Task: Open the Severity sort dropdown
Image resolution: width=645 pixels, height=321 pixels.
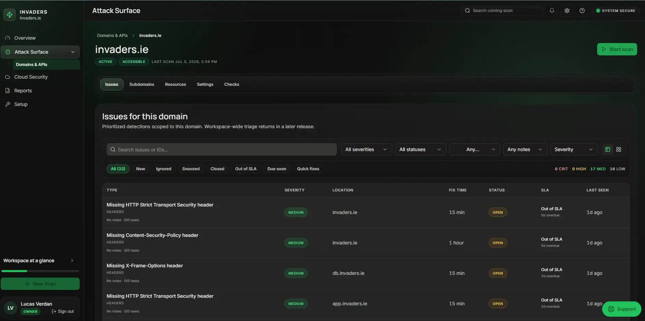Action: tap(574, 149)
